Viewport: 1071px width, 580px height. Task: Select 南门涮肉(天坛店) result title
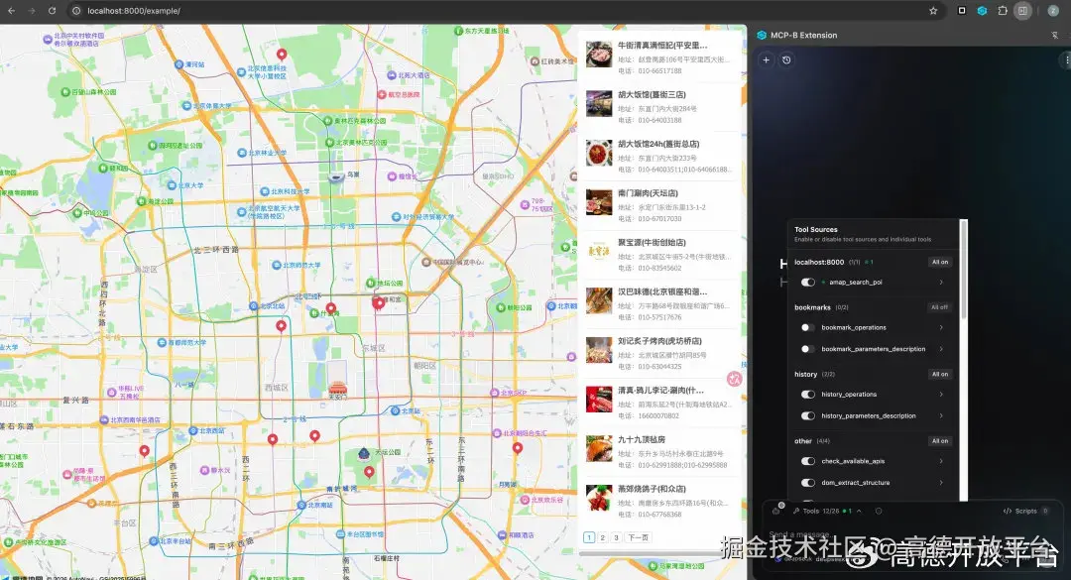click(648, 193)
